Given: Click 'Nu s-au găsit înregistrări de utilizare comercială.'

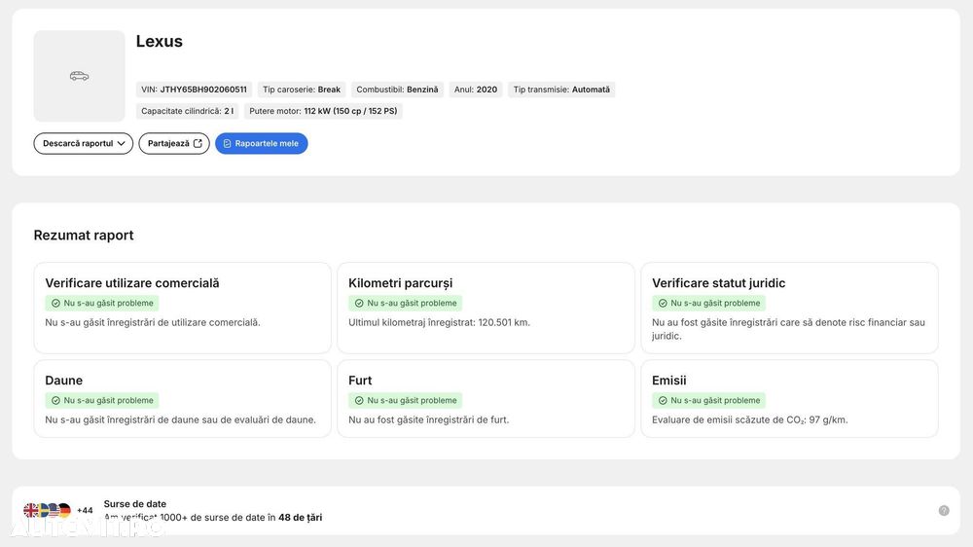Looking at the screenshot, I should 153,323.
